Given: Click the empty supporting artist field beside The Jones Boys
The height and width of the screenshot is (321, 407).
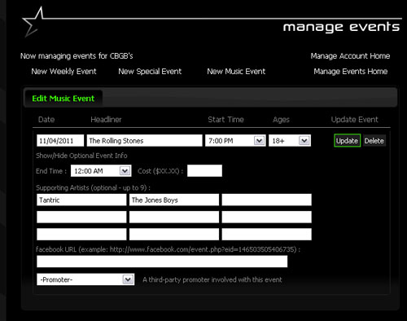Looking at the screenshot, I should tap(266, 200).
